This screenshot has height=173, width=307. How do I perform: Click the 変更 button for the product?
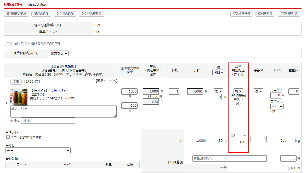pyautogui.click(x=16, y=82)
